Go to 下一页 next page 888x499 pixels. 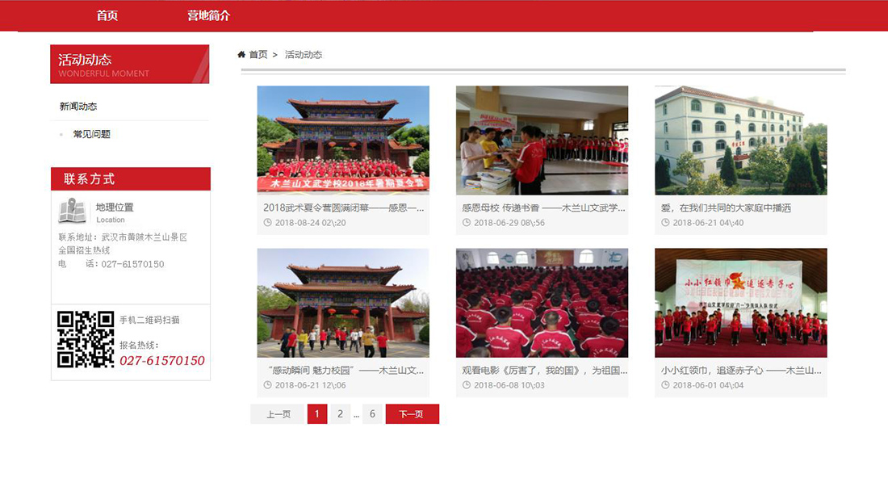(x=412, y=414)
